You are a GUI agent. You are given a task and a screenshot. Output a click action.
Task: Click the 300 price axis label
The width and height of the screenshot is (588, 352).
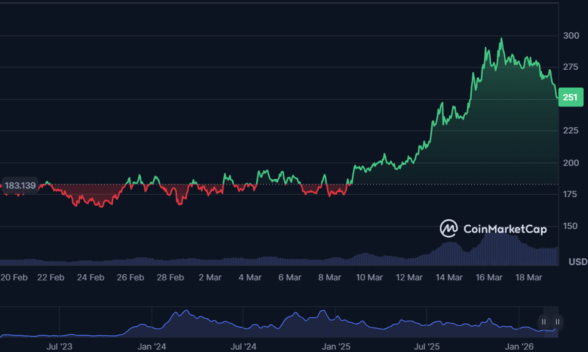[571, 36]
